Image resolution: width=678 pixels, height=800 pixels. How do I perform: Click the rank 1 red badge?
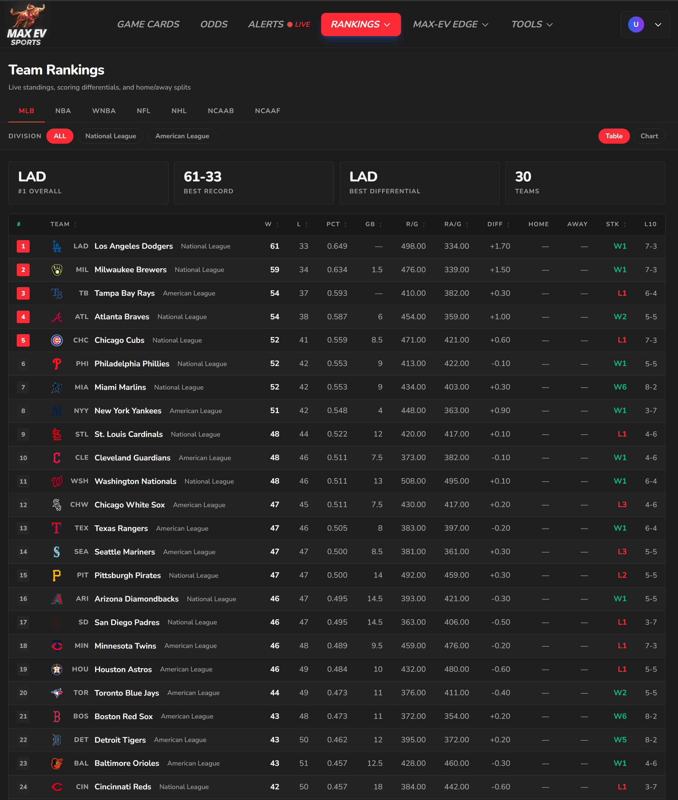(23, 246)
